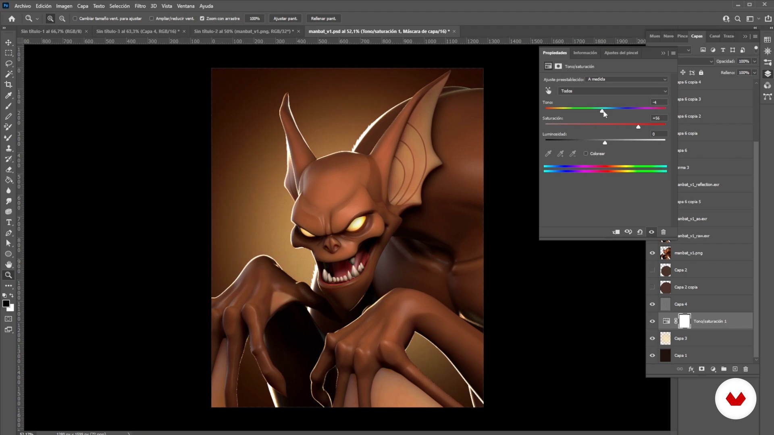Add layer style fx icon
The height and width of the screenshot is (435, 774).
click(691, 369)
